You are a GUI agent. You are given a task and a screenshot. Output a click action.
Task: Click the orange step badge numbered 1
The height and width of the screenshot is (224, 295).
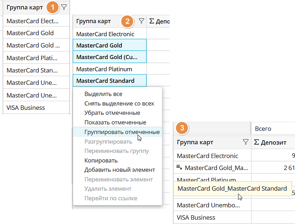[x=53, y=7]
